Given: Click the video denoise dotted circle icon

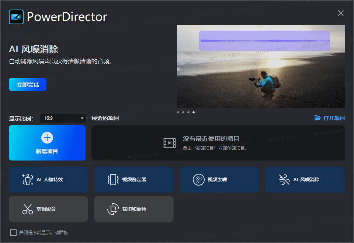Looking at the screenshot, I should [x=199, y=180].
